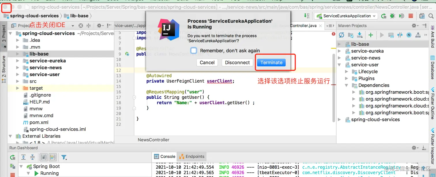
Task: Click Execute Maven Goal icon
Action: pyautogui.click(x=391, y=35)
